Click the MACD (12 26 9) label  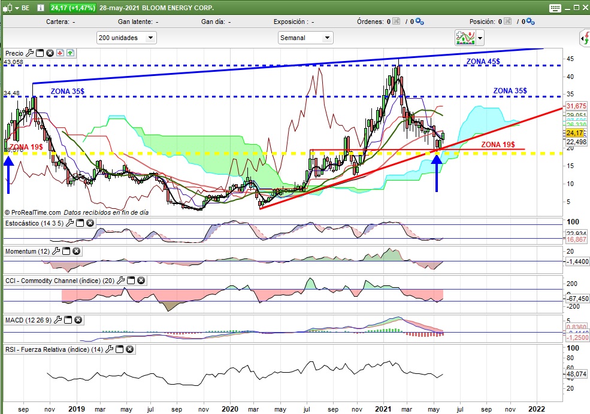[28, 320]
